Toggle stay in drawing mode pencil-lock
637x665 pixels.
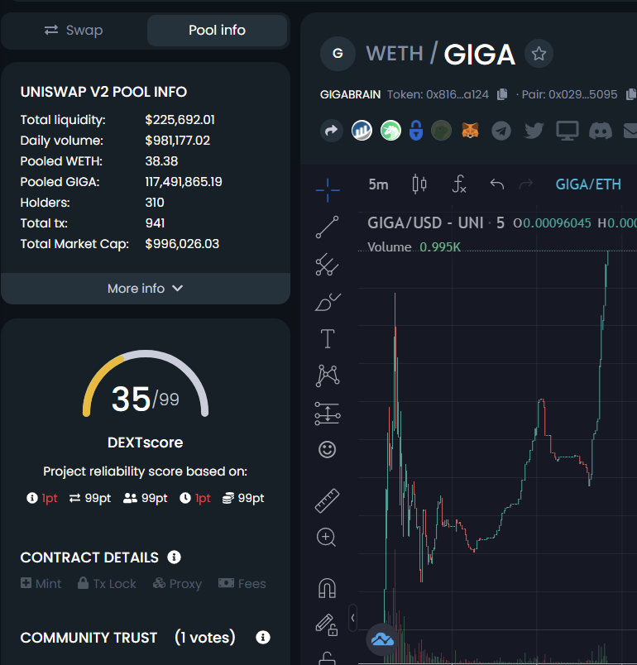pyautogui.click(x=327, y=624)
